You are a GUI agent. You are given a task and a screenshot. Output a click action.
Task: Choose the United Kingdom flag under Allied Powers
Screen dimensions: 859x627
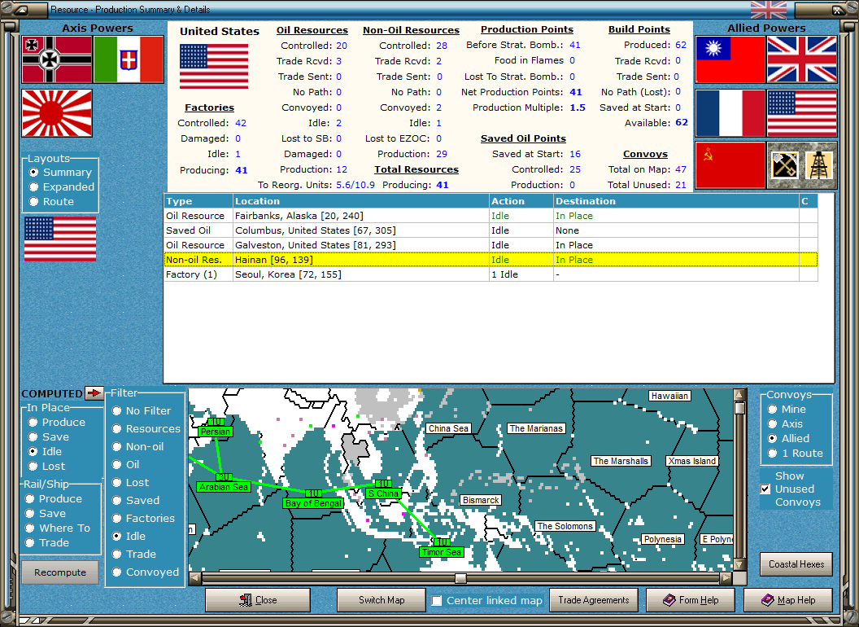coord(802,59)
